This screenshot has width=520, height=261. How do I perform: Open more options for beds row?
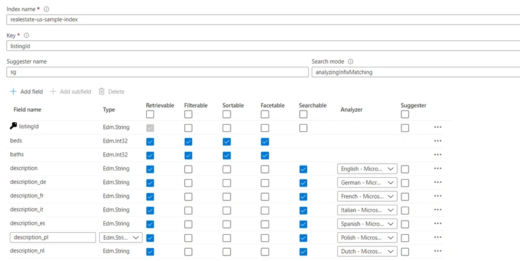[438, 141]
